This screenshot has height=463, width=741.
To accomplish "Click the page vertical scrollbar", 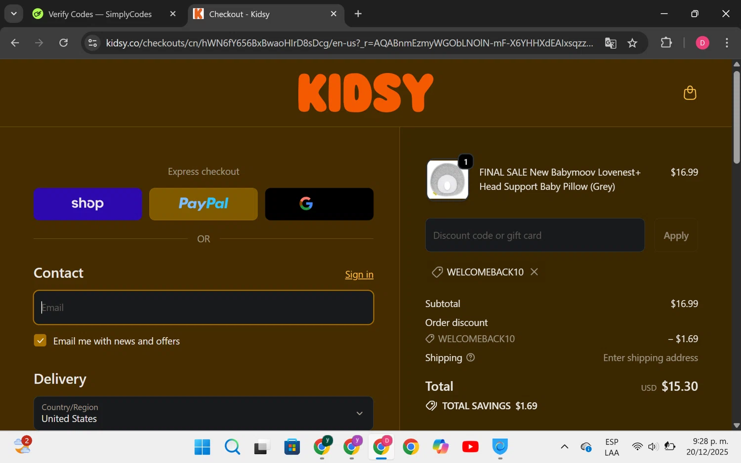I will point(737,117).
